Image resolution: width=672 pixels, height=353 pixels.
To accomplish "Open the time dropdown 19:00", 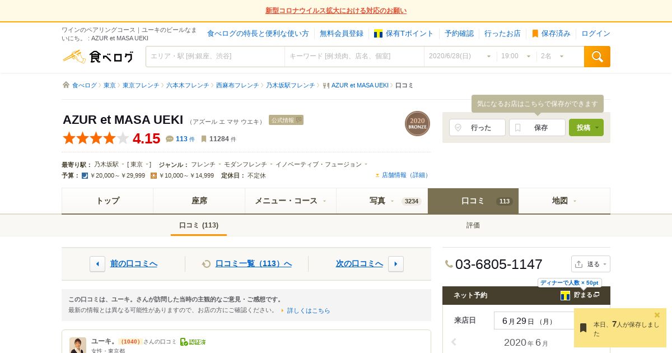I will pyautogui.click(x=516, y=56).
